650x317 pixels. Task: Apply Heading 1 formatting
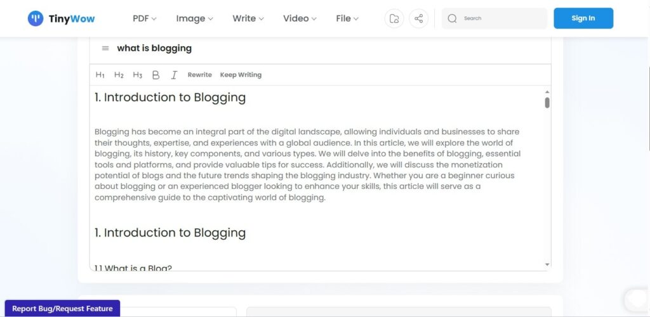click(x=100, y=75)
